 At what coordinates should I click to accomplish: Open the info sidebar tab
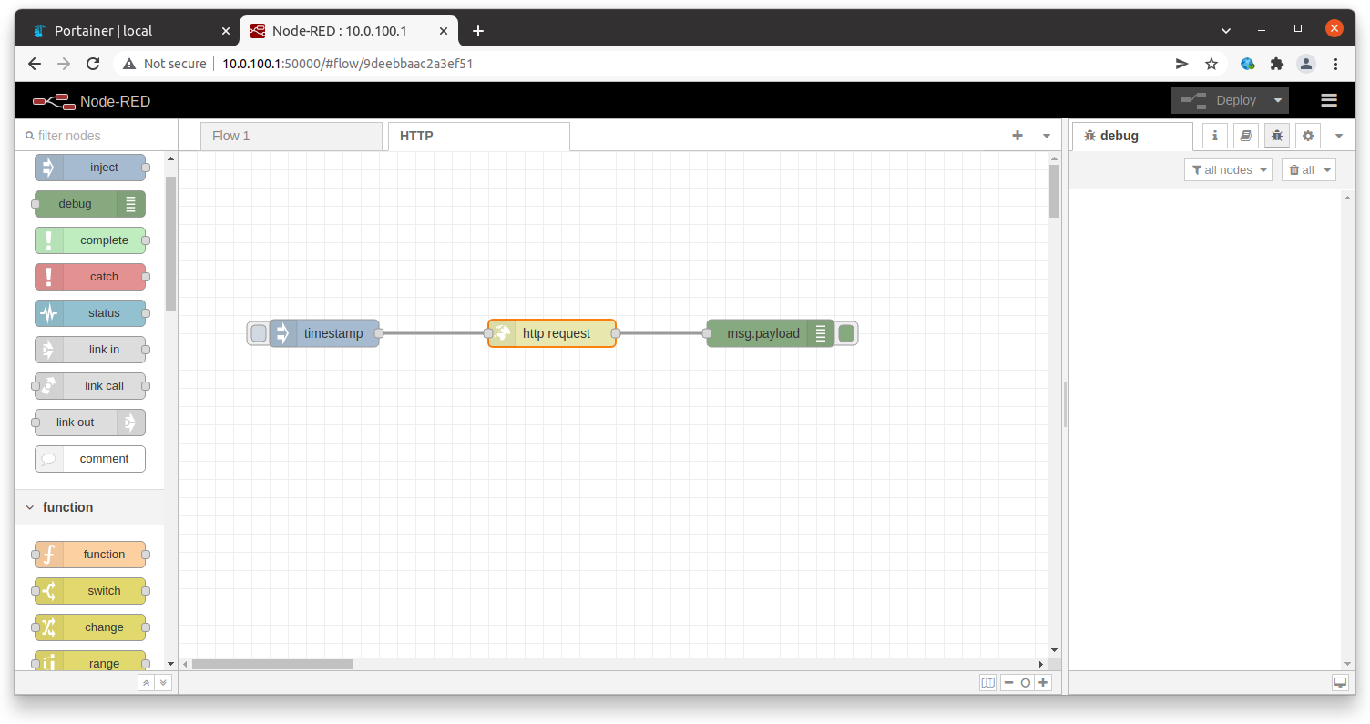[1214, 135]
